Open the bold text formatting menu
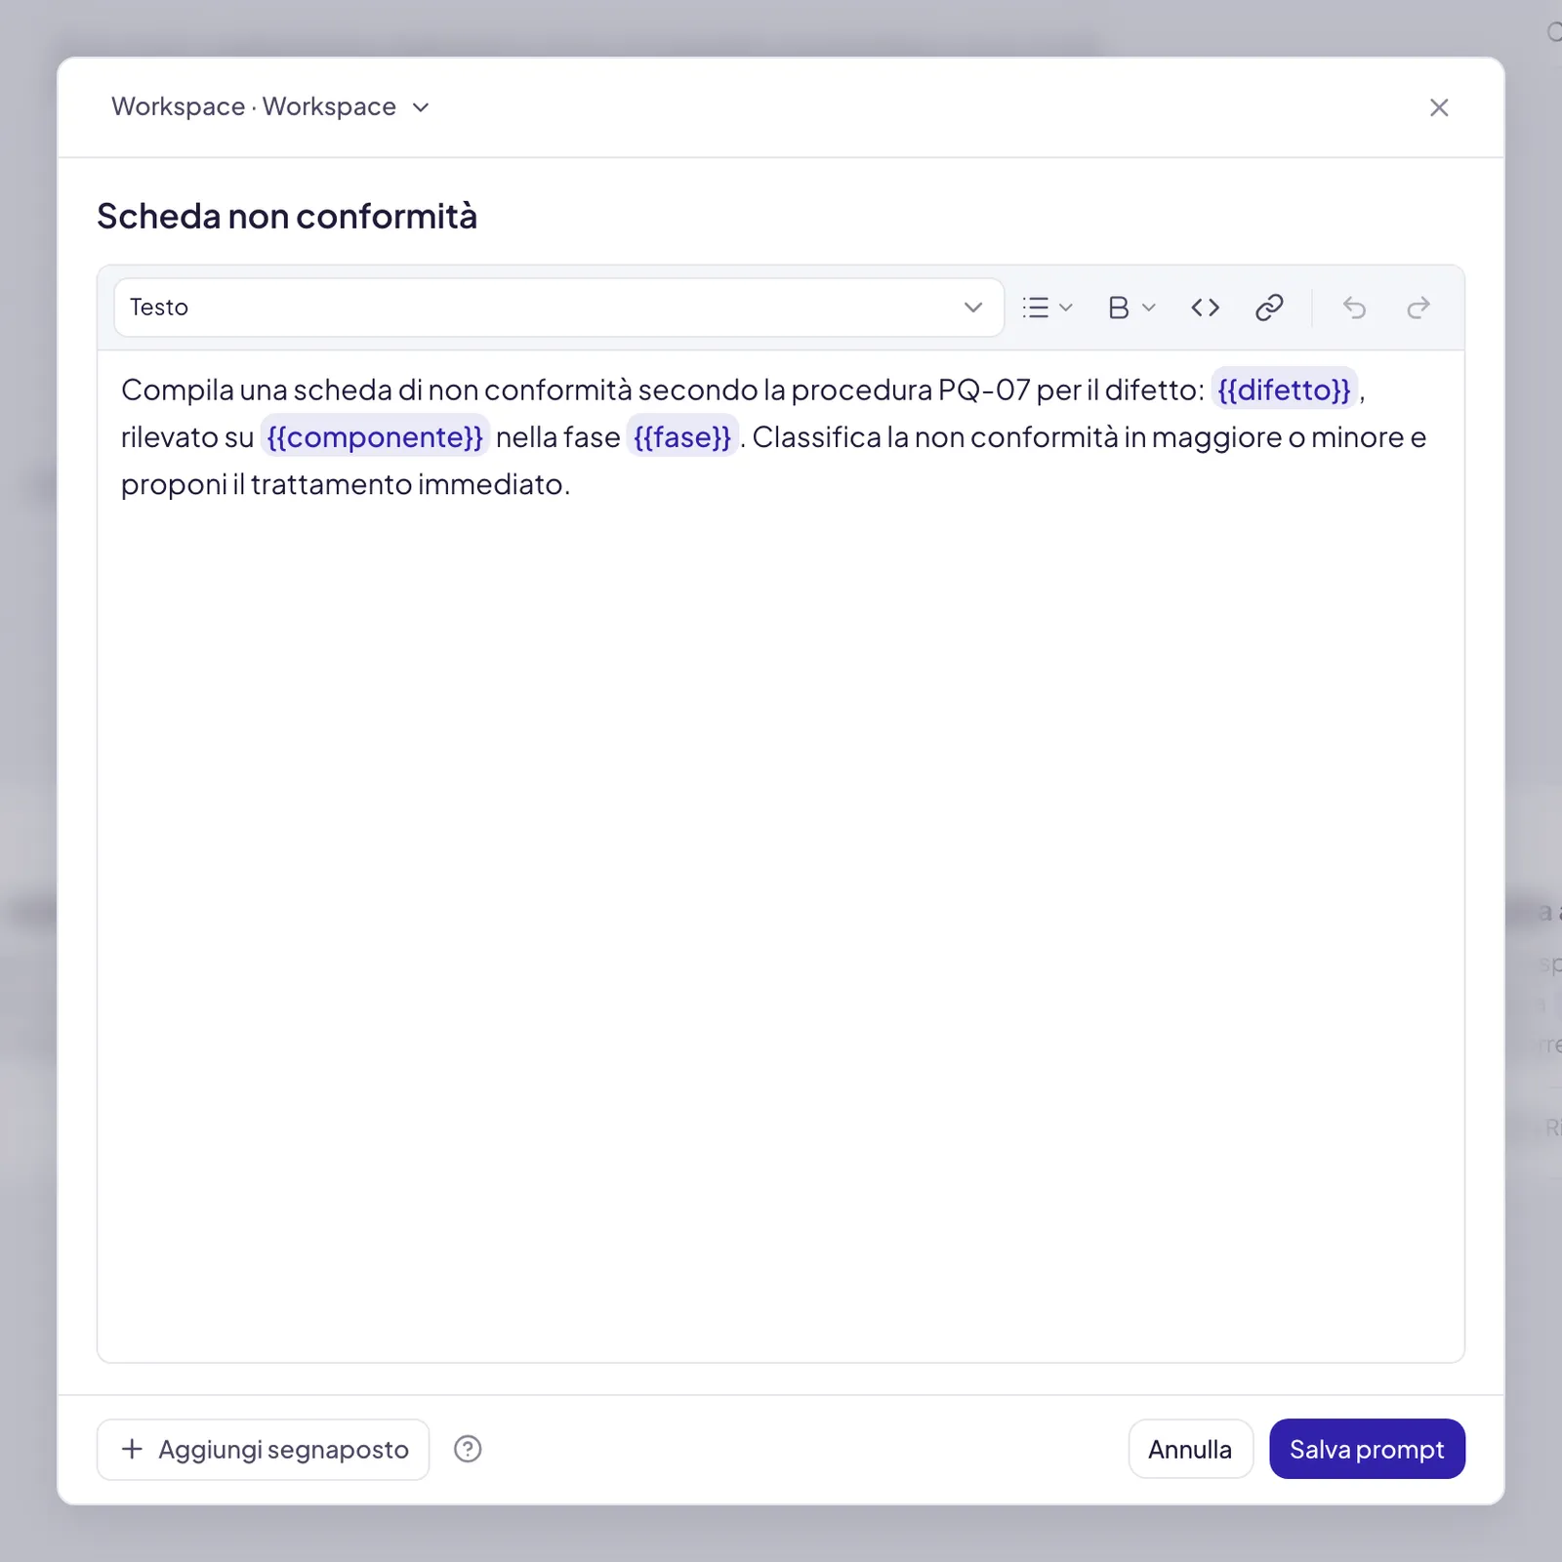 pyautogui.click(x=1131, y=308)
